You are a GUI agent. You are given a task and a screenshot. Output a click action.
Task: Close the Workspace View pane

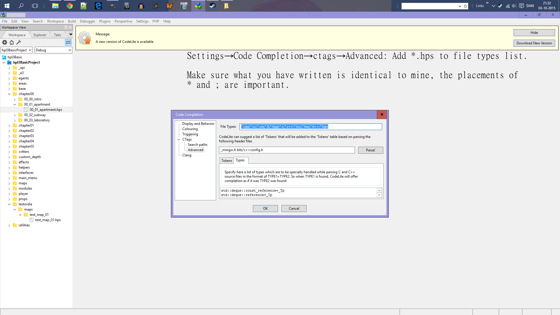[x=70, y=27]
